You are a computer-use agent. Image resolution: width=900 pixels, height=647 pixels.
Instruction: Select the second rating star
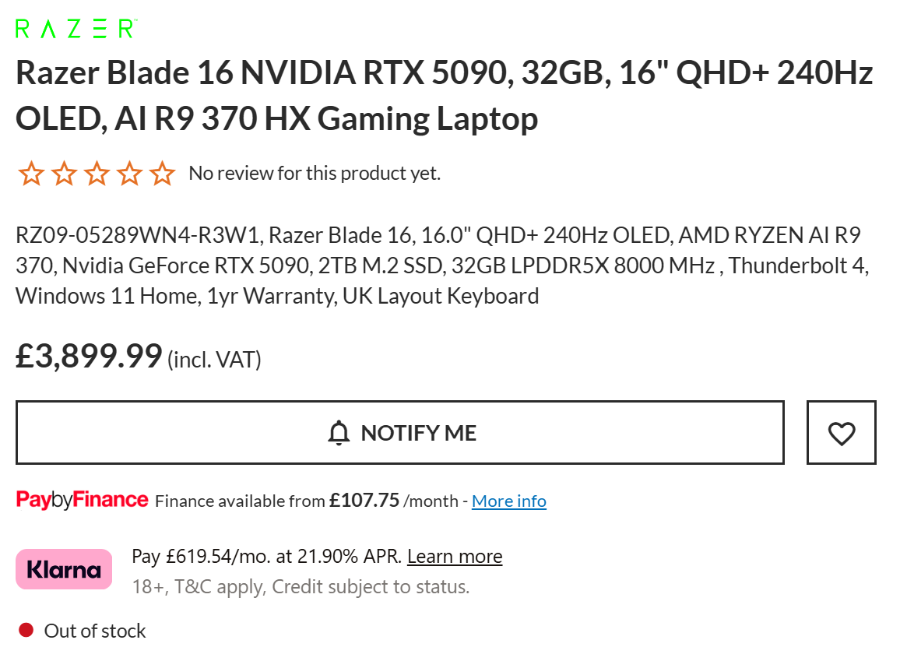64,174
